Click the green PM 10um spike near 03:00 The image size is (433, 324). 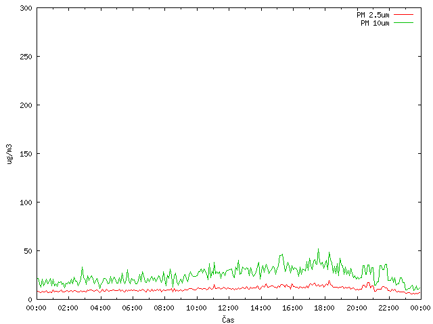(x=82, y=267)
